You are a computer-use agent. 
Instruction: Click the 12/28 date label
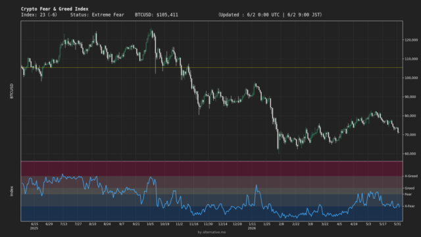[237, 224]
